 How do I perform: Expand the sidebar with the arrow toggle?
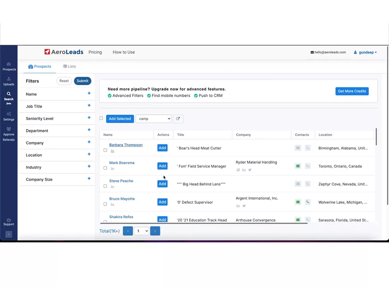click(9, 234)
